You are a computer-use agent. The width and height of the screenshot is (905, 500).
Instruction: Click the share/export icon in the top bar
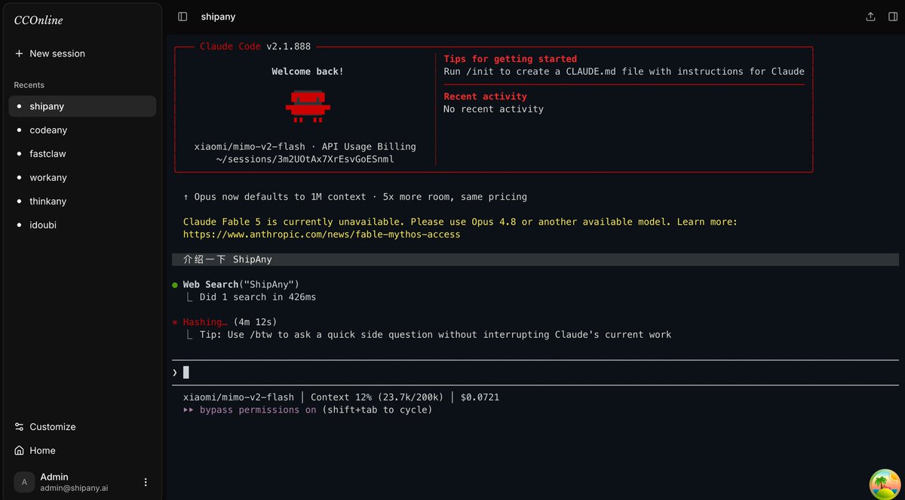tap(870, 17)
